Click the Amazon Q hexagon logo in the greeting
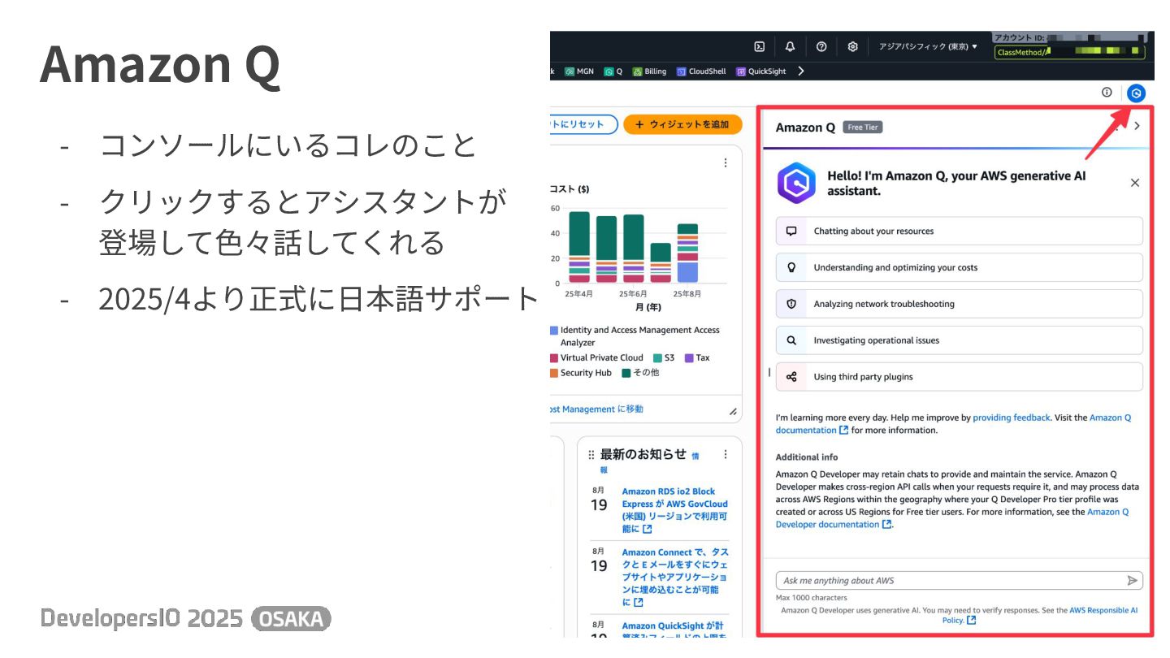 (x=796, y=183)
